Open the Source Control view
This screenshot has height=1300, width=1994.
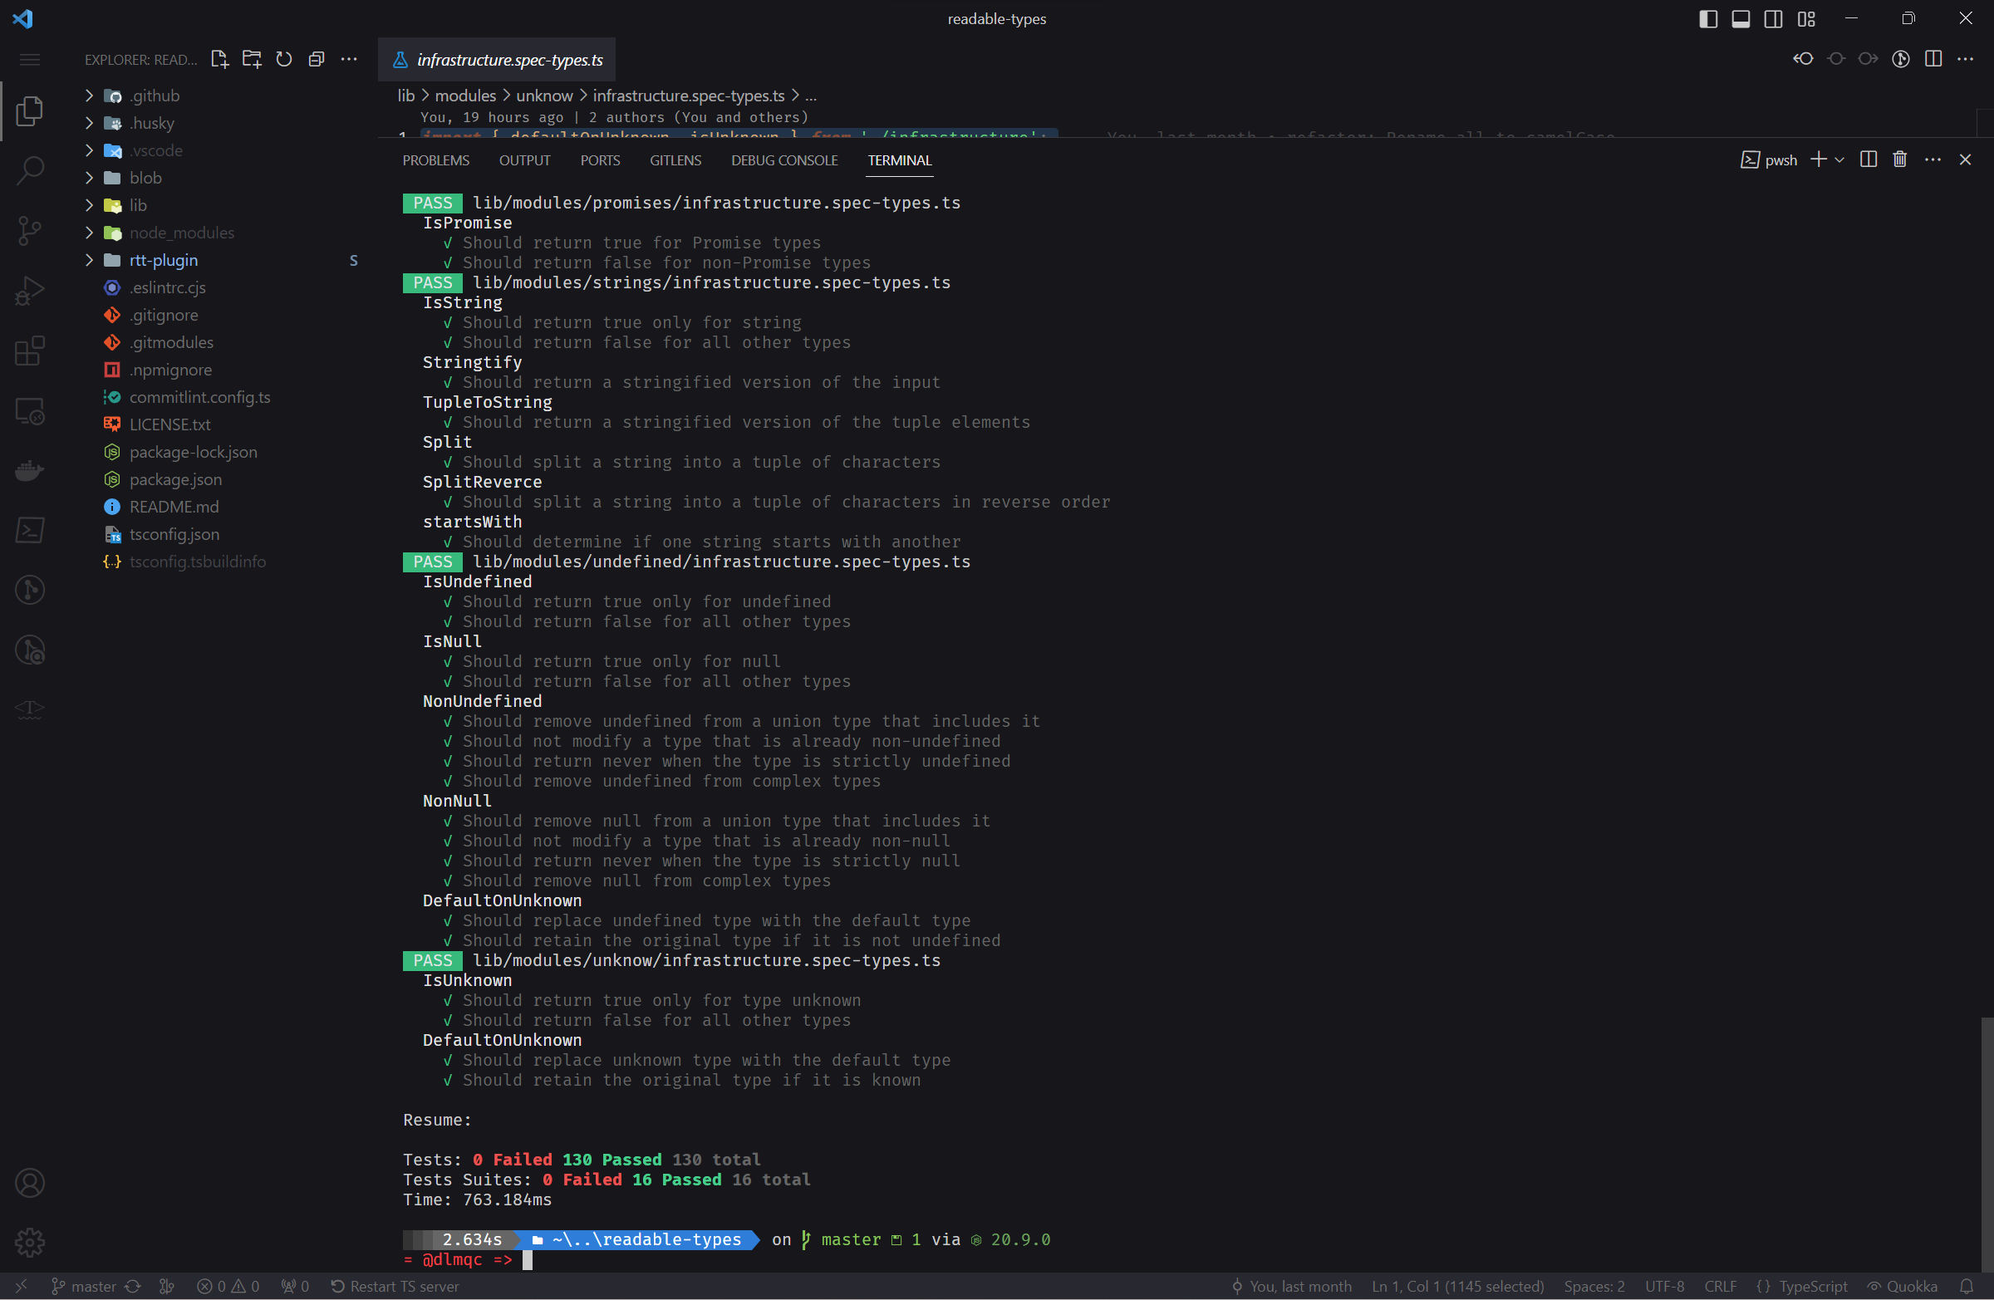coord(30,230)
